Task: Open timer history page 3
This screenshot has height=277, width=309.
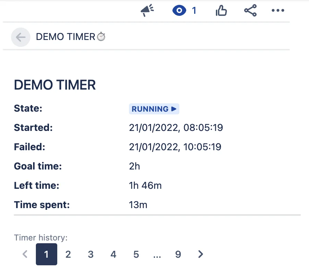Action: coord(91,254)
